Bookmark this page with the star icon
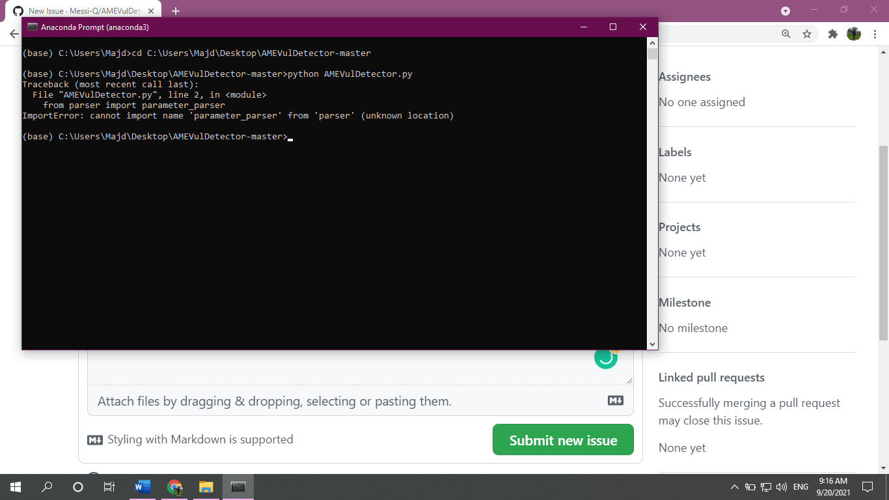The height and width of the screenshot is (500, 889). point(807,34)
